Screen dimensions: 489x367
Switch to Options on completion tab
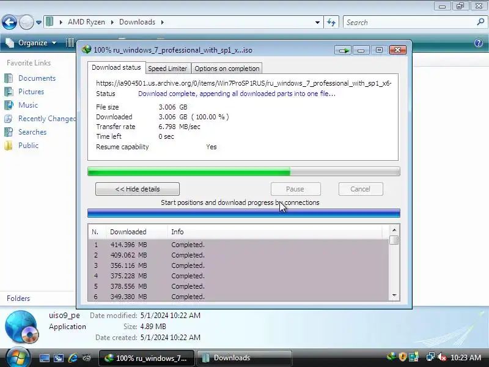pyautogui.click(x=227, y=69)
